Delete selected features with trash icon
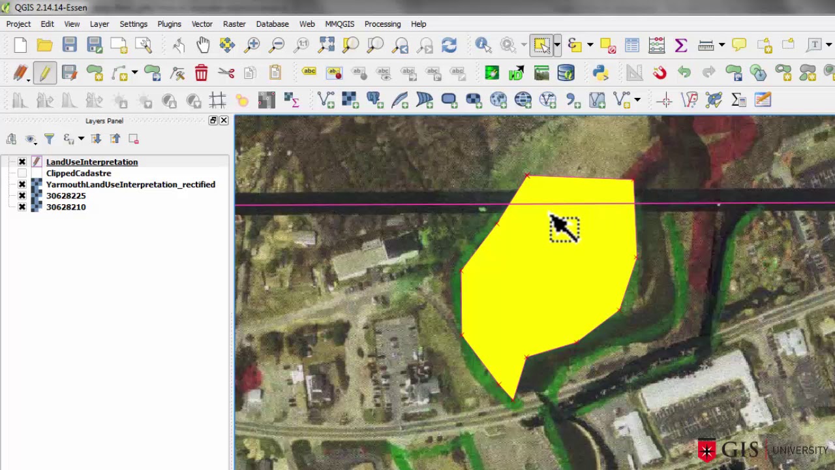 [x=201, y=72]
